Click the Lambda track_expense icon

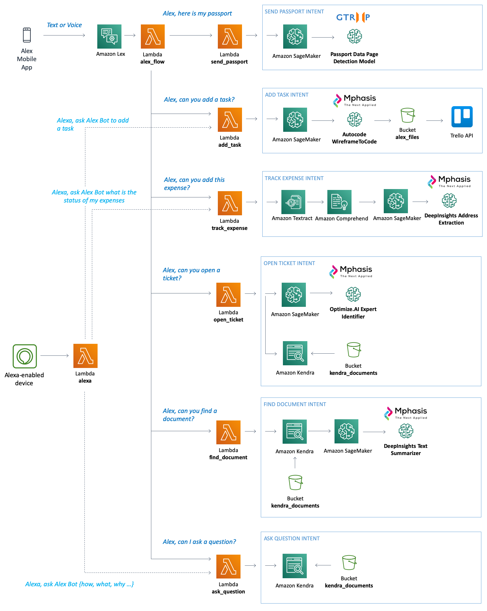tap(230, 203)
